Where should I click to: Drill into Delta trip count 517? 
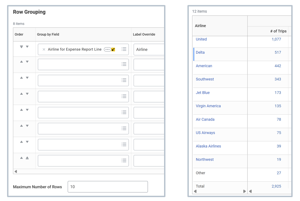(x=278, y=53)
